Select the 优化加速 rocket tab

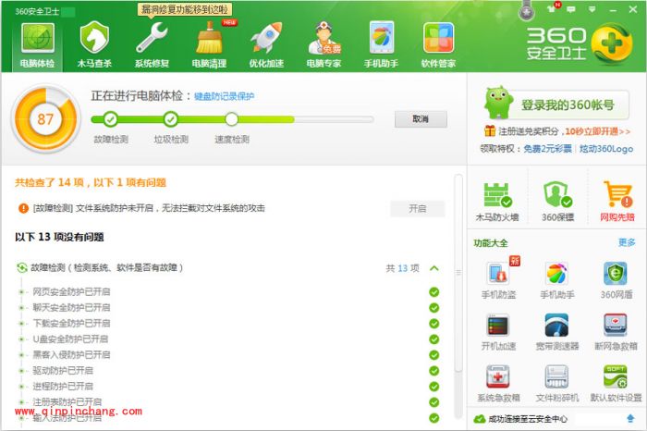[x=266, y=46]
